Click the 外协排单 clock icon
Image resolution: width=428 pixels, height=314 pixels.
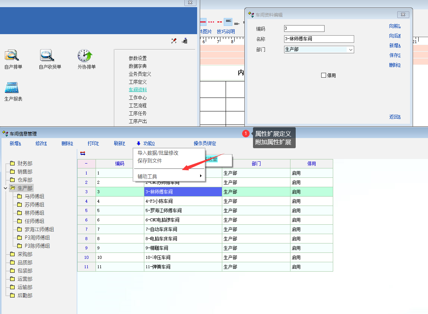[85, 56]
